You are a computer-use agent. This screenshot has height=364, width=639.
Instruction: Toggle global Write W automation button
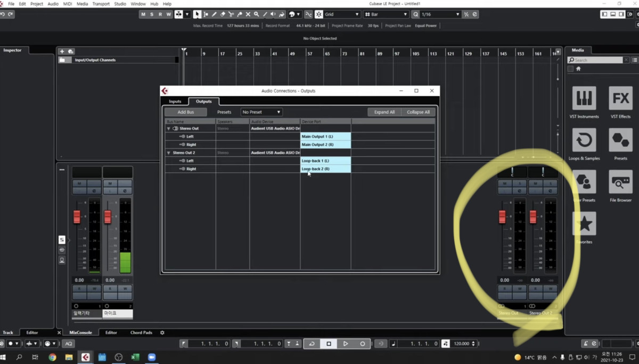click(x=169, y=14)
